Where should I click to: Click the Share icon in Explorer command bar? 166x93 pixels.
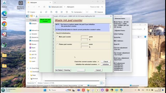[x=62, y=12]
